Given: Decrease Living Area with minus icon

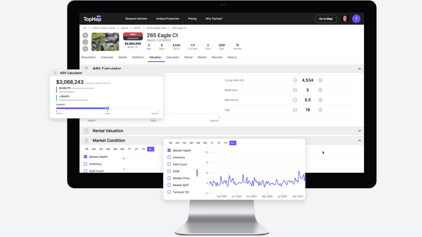Looking at the screenshot, I should pos(295,80).
